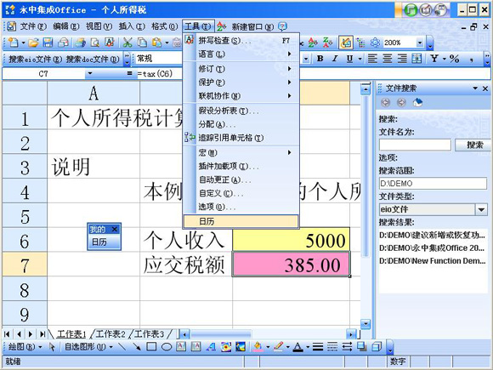Click the Home icon in File Search pane
This screenshot has height=370, width=493.
pos(417,103)
